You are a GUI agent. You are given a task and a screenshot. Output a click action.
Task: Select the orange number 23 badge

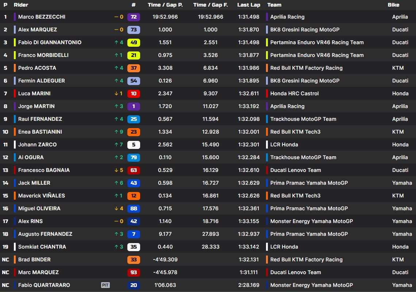click(134, 132)
